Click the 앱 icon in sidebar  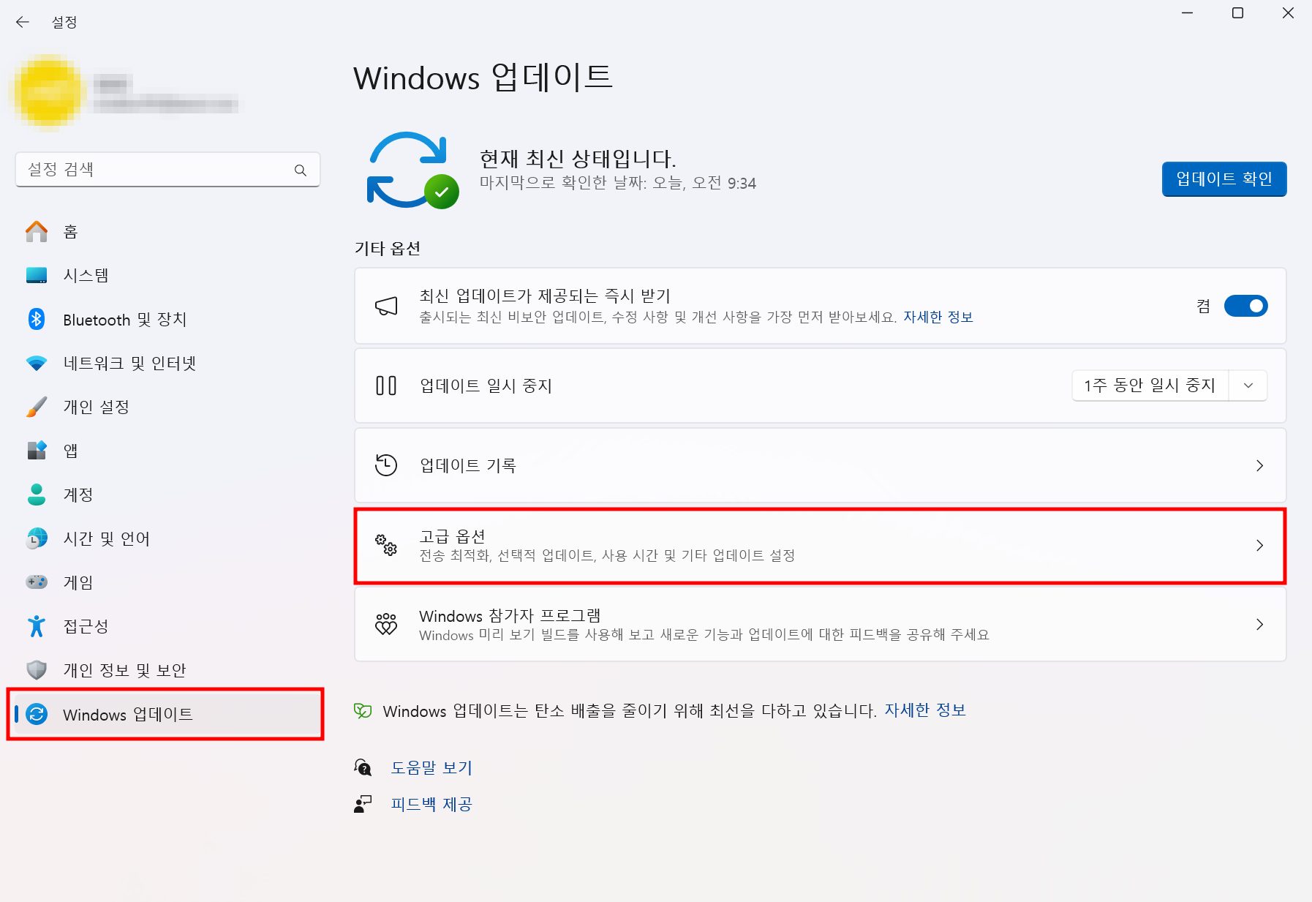pos(37,451)
